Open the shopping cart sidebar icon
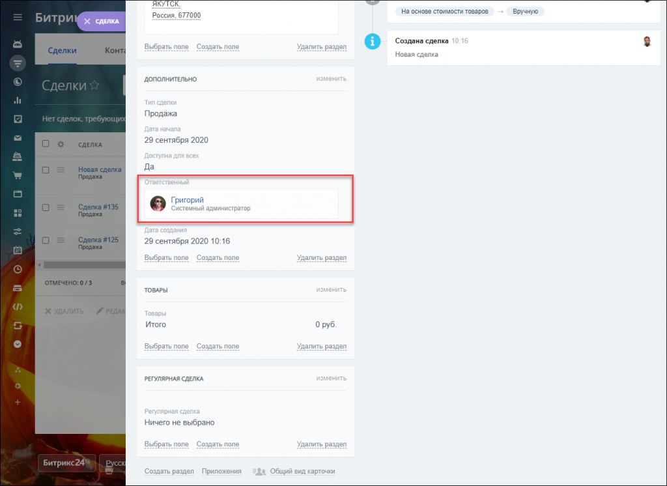 (18, 175)
